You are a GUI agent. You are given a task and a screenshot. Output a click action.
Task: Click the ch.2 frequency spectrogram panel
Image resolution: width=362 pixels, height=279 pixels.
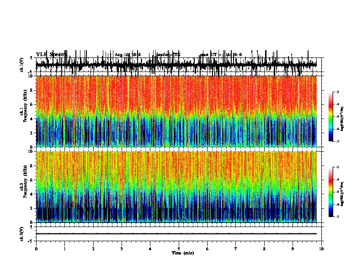click(x=176, y=187)
